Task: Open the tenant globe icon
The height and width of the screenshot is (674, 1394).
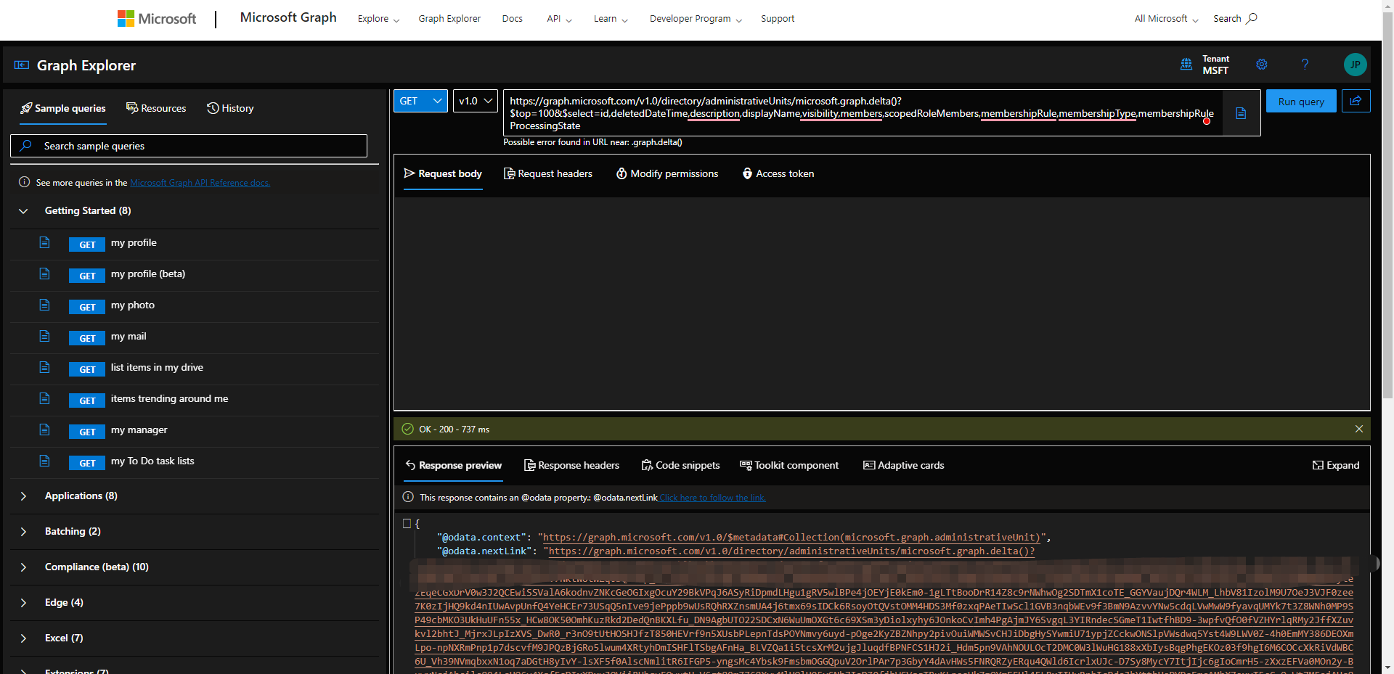Action: (1186, 65)
